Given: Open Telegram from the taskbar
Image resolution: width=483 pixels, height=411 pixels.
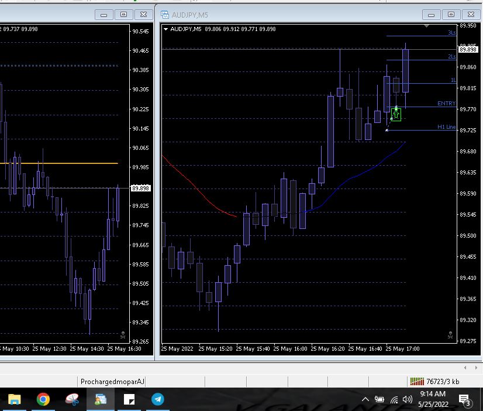Looking at the screenshot, I should click(x=158, y=399).
